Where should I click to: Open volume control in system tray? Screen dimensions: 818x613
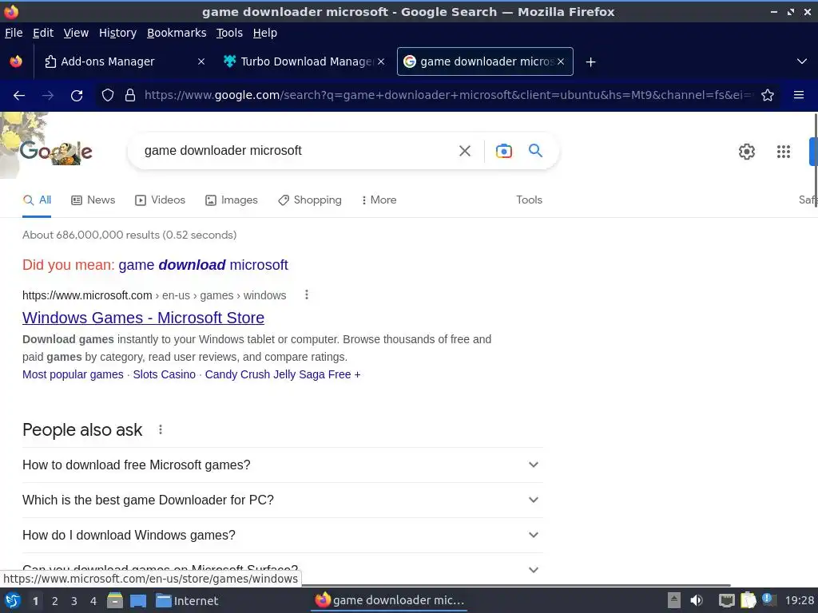pos(697,600)
